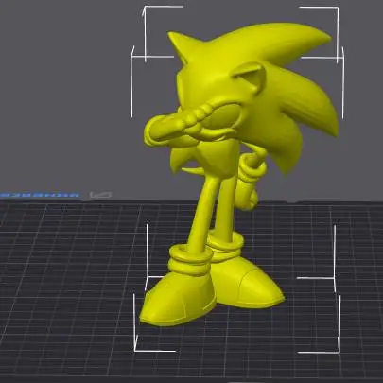The width and height of the screenshot is (383, 383).
Task: Click the fist resting on the hip
Action: (251, 197)
